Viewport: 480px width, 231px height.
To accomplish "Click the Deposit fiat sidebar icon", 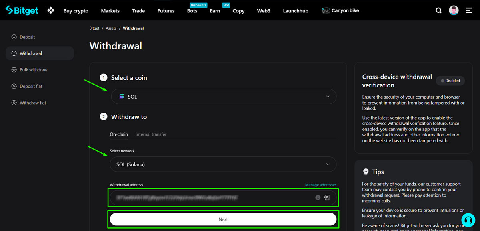I will pyautogui.click(x=14, y=86).
